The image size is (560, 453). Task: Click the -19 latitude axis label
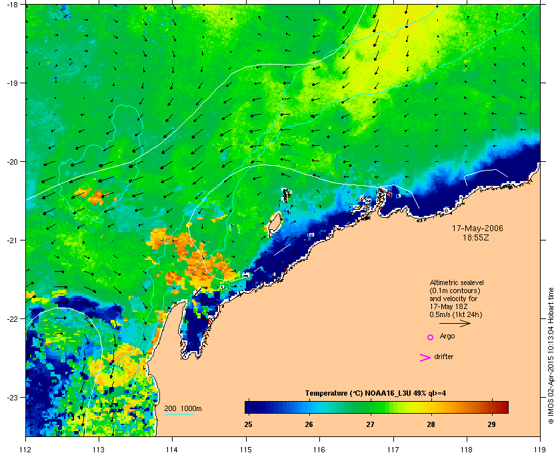point(12,83)
